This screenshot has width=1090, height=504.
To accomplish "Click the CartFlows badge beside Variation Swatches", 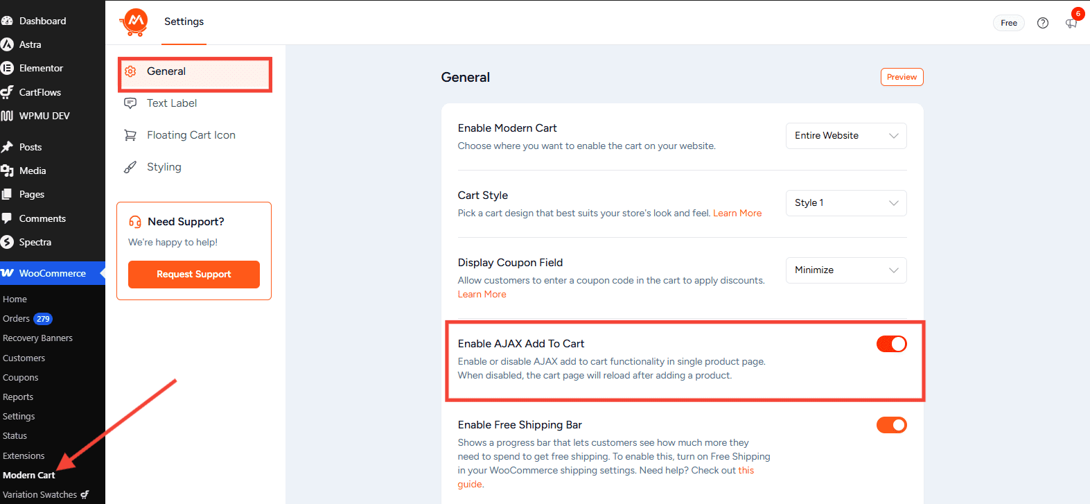I will pos(85,494).
